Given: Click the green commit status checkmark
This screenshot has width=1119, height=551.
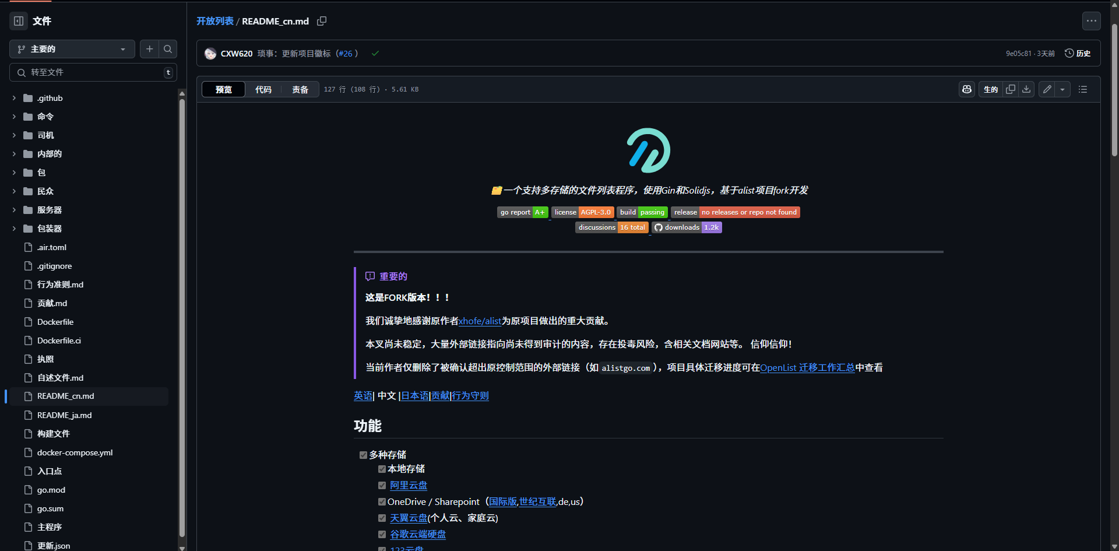Looking at the screenshot, I should (x=375, y=53).
